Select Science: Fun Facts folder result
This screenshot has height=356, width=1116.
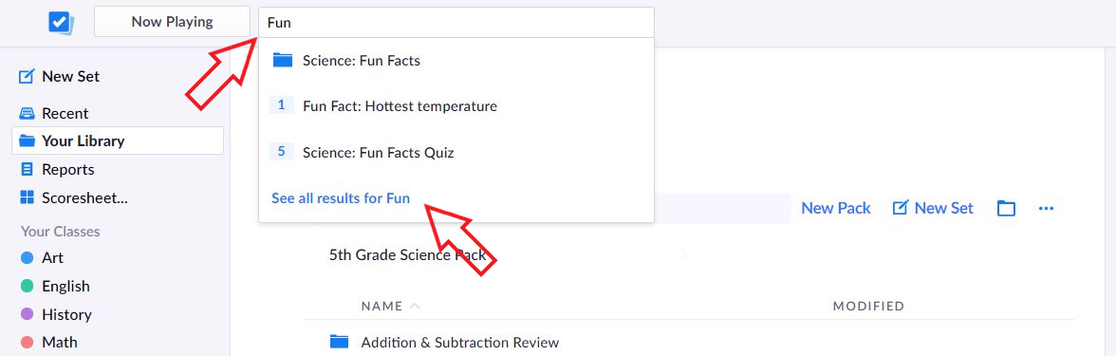456,61
